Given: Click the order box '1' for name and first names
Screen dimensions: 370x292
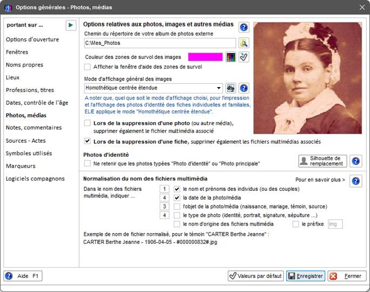Looking at the screenshot, I should [164, 189].
